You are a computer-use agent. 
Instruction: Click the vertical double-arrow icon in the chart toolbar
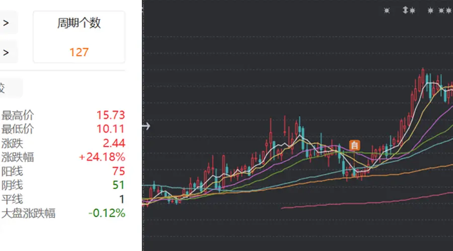[x=405, y=11]
